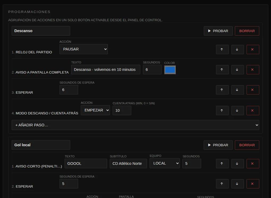Delete the Reloj del partido step
Viewport: 271px width, 198px height.
(253, 49)
